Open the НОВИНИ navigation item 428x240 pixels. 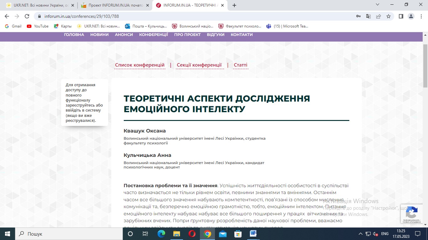tap(99, 35)
